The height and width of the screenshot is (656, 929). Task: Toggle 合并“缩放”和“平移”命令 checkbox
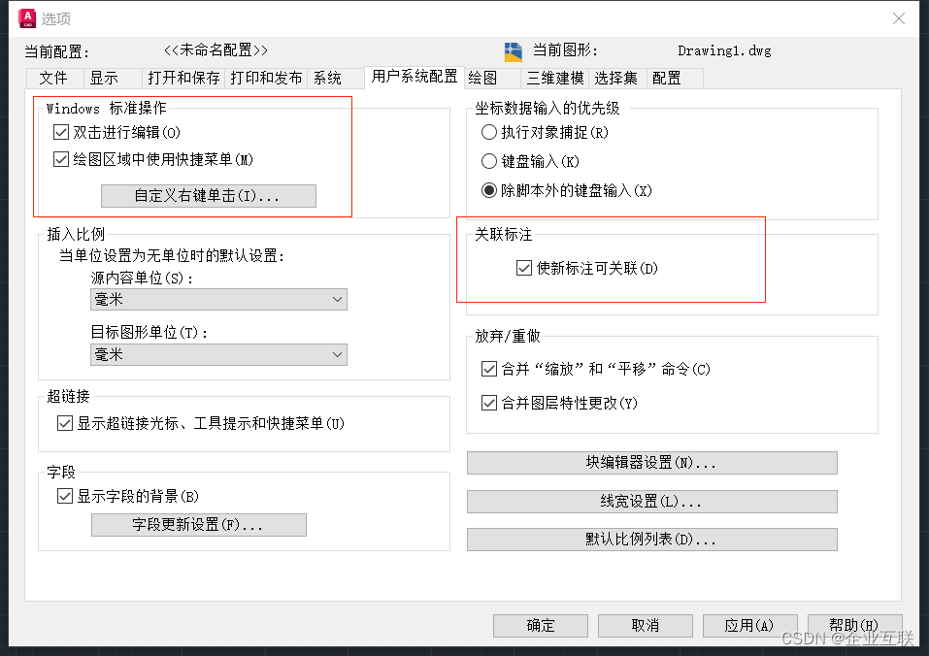coord(489,370)
